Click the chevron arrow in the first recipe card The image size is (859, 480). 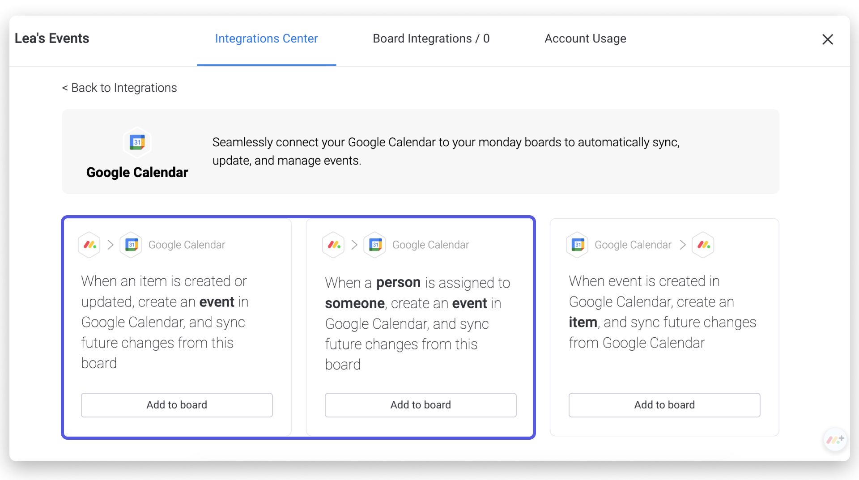pos(110,245)
